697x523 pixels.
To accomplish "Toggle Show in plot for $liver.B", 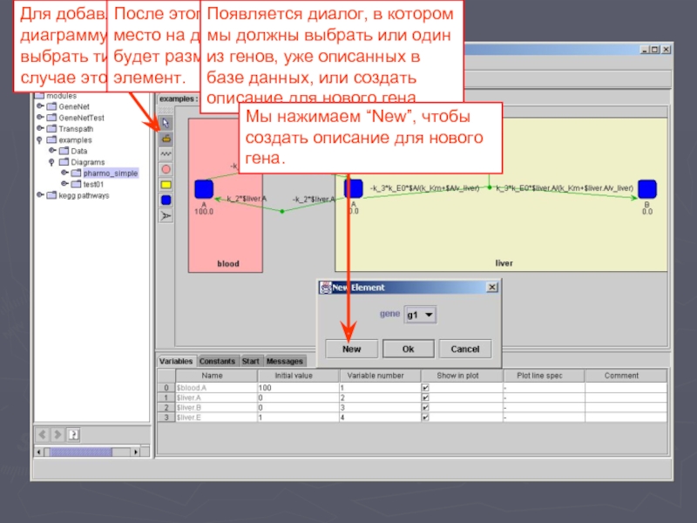I will [425, 407].
